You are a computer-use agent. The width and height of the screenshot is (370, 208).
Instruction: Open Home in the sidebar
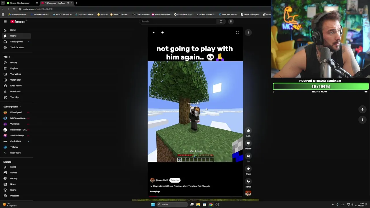tap(16, 30)
